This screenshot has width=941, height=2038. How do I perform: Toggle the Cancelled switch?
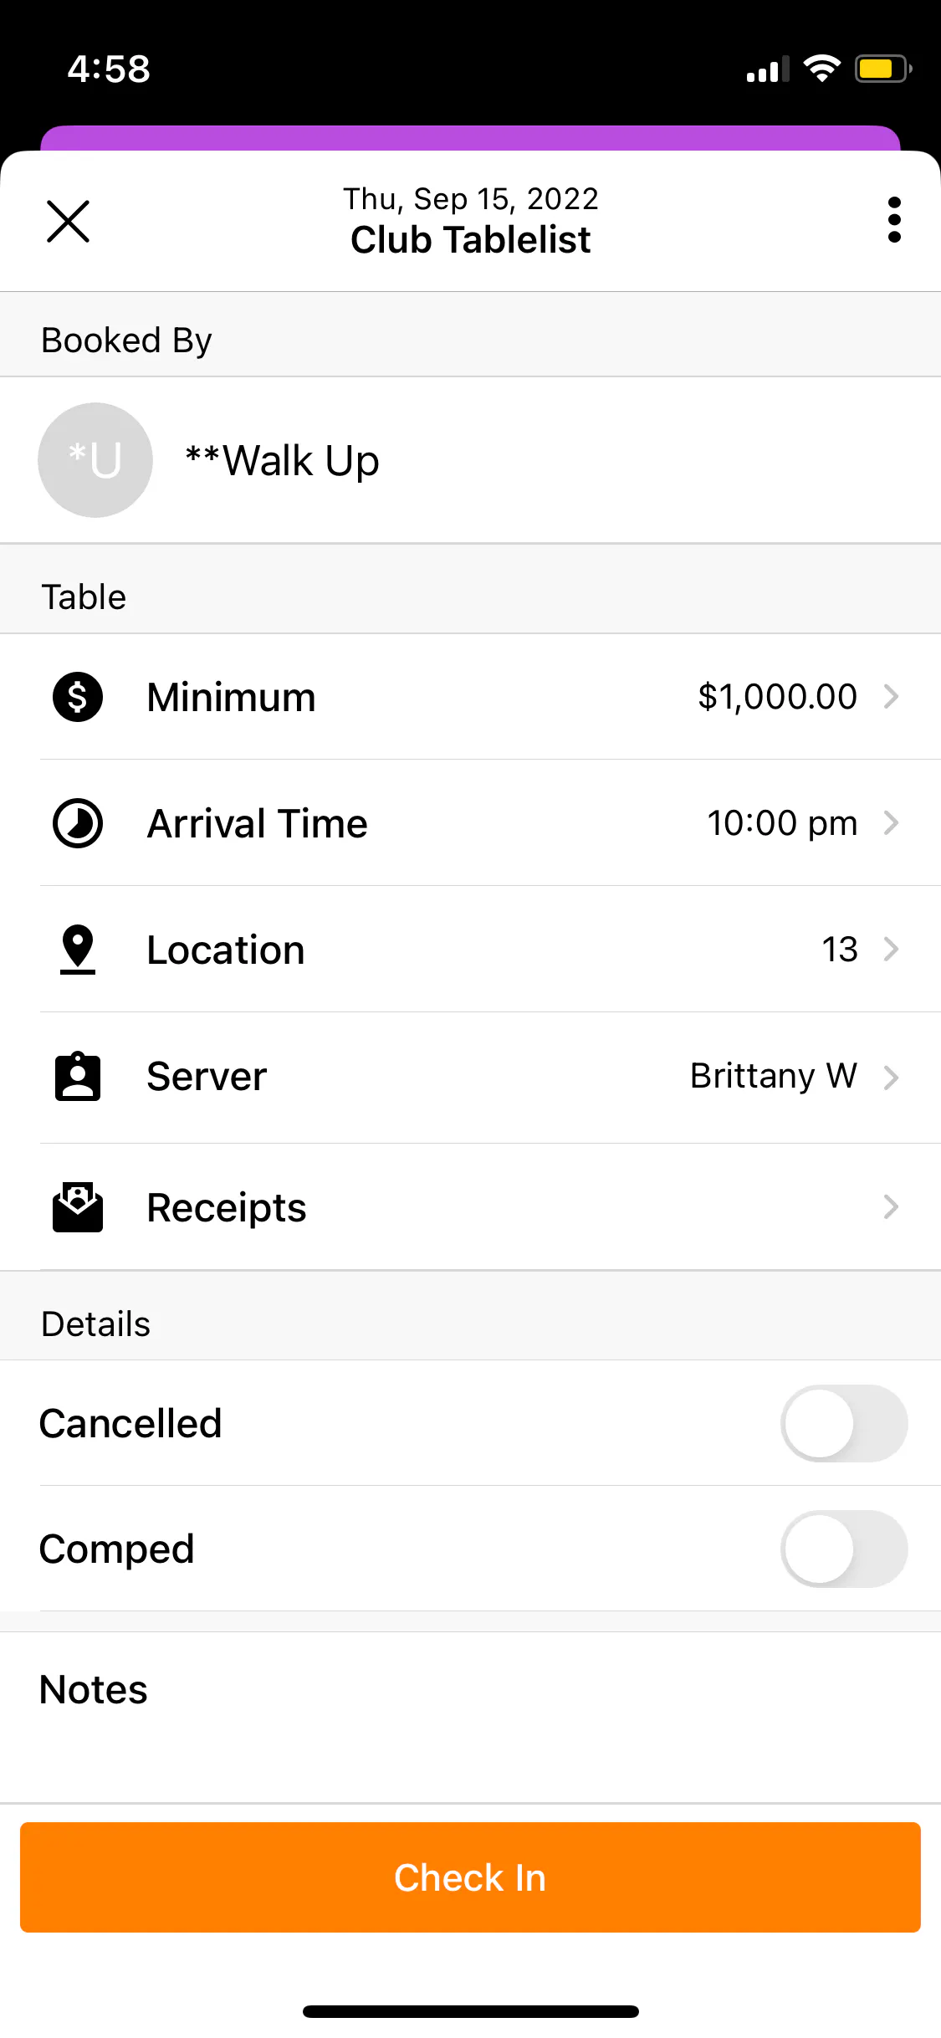point(843,1423)
